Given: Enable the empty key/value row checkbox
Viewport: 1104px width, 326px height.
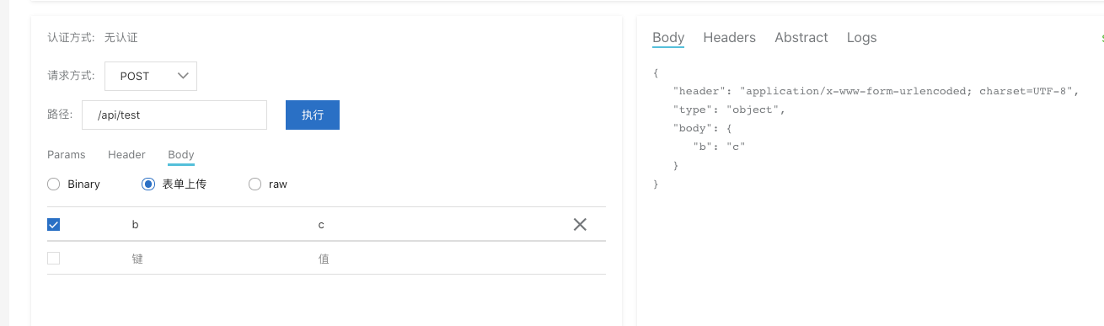Looking at the screenshot, I should pyautogui.click(x=54, y=259).
